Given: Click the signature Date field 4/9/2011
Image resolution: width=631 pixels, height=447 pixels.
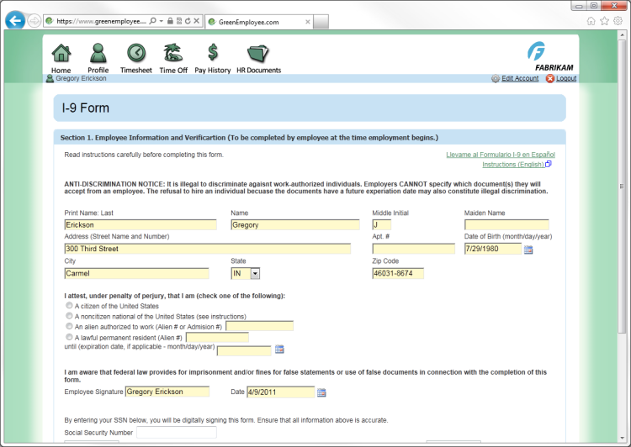Looking at the screenshot, I should pos(280,392).
